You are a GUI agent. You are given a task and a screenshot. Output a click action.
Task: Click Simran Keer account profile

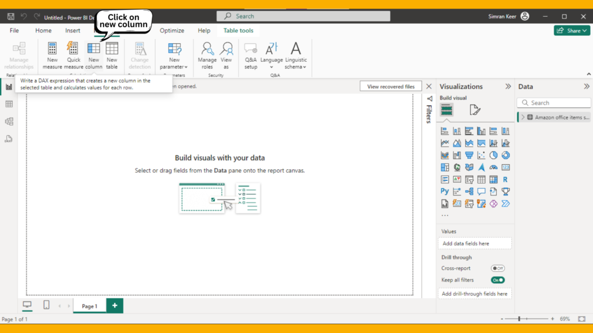[x=508, y=16]
